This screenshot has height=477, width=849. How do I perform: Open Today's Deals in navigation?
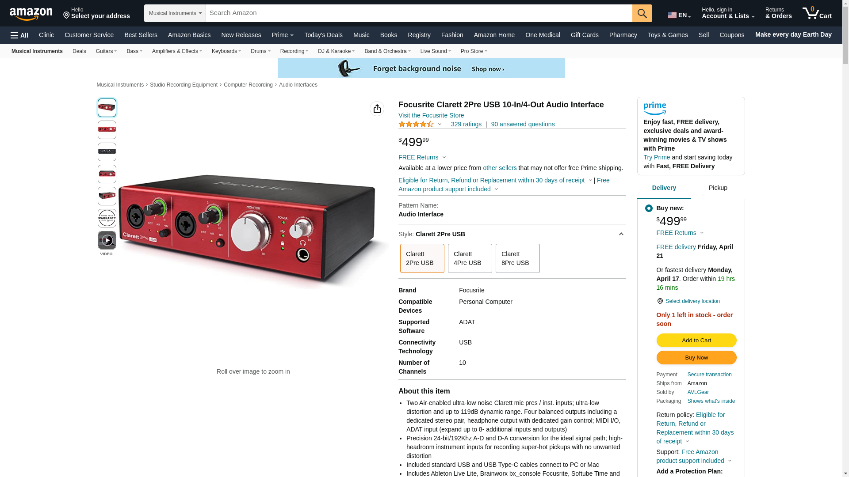coord(323,35)
